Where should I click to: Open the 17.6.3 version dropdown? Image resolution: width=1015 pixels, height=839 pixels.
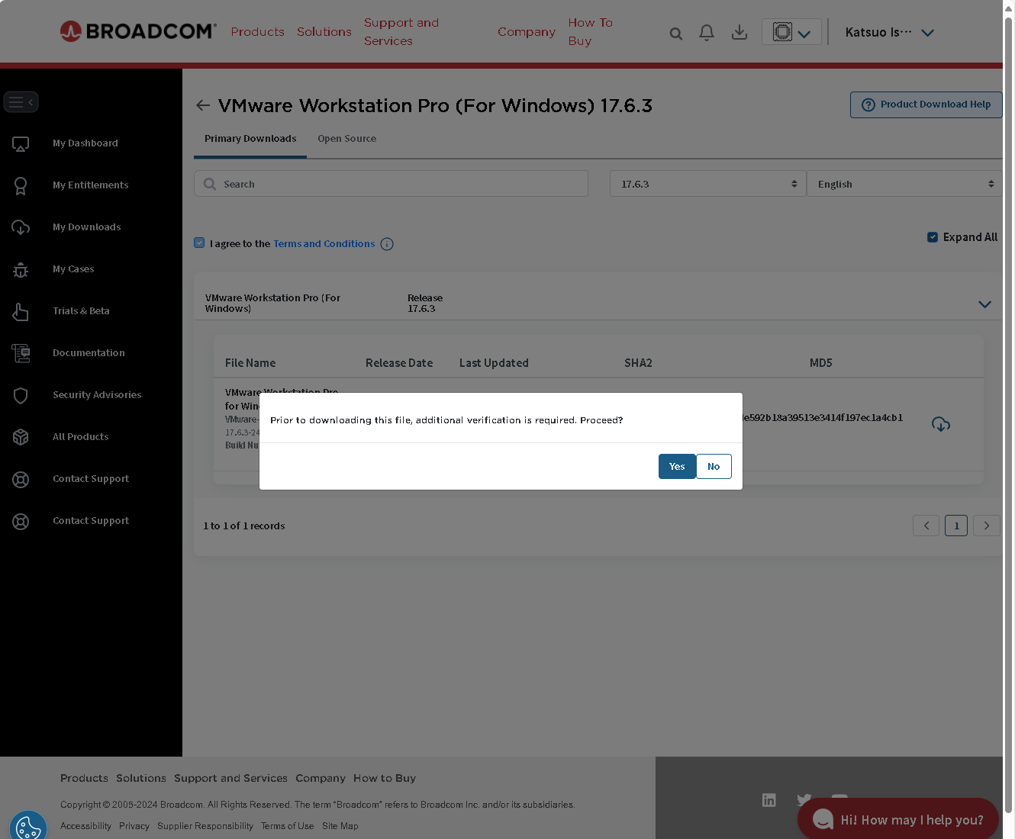[707, 184]
